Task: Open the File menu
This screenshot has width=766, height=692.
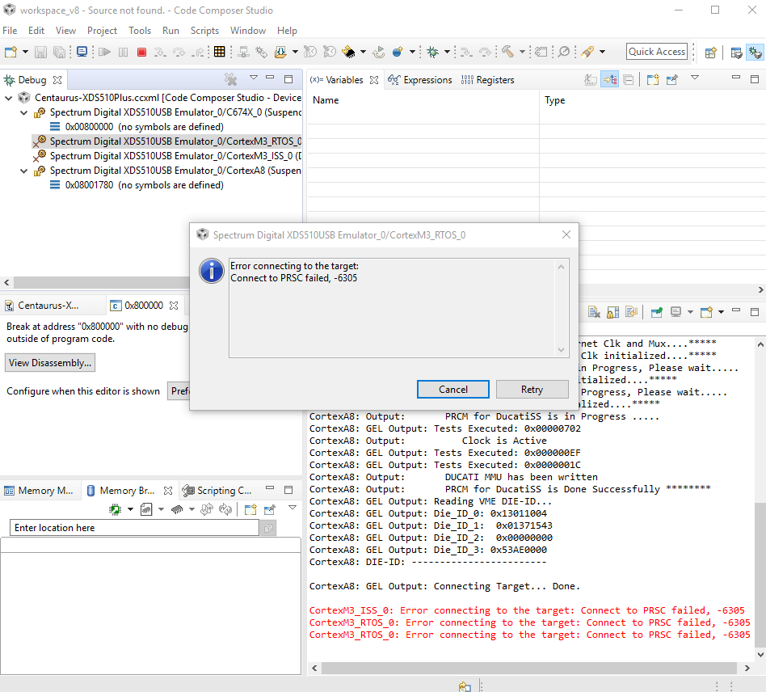Action: pos(10,30)
